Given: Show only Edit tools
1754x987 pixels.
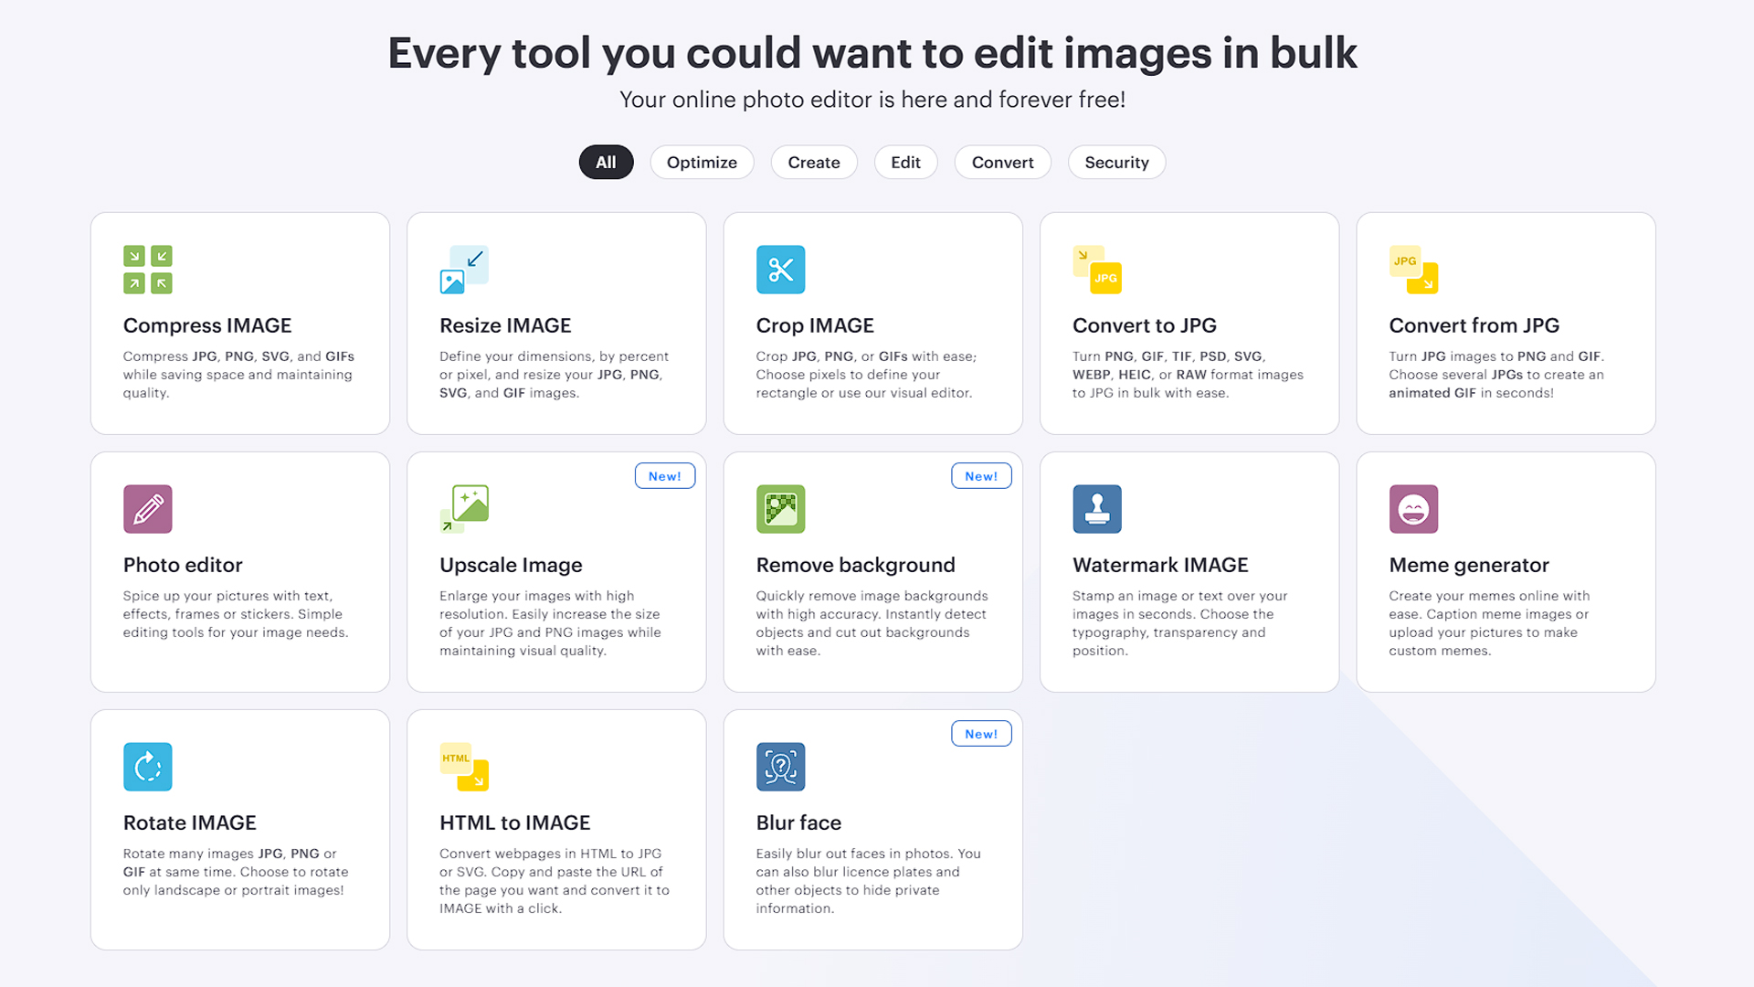Looking at the screenshot, I should click(x=905, y=163).
